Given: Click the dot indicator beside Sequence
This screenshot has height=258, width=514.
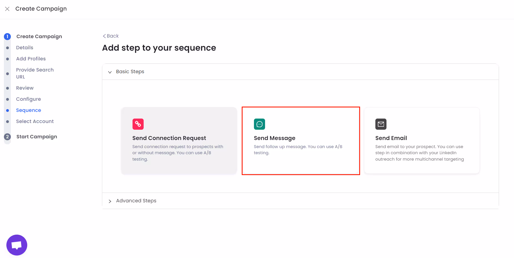Looking at the screenshot, I should (x=7, y=110).
